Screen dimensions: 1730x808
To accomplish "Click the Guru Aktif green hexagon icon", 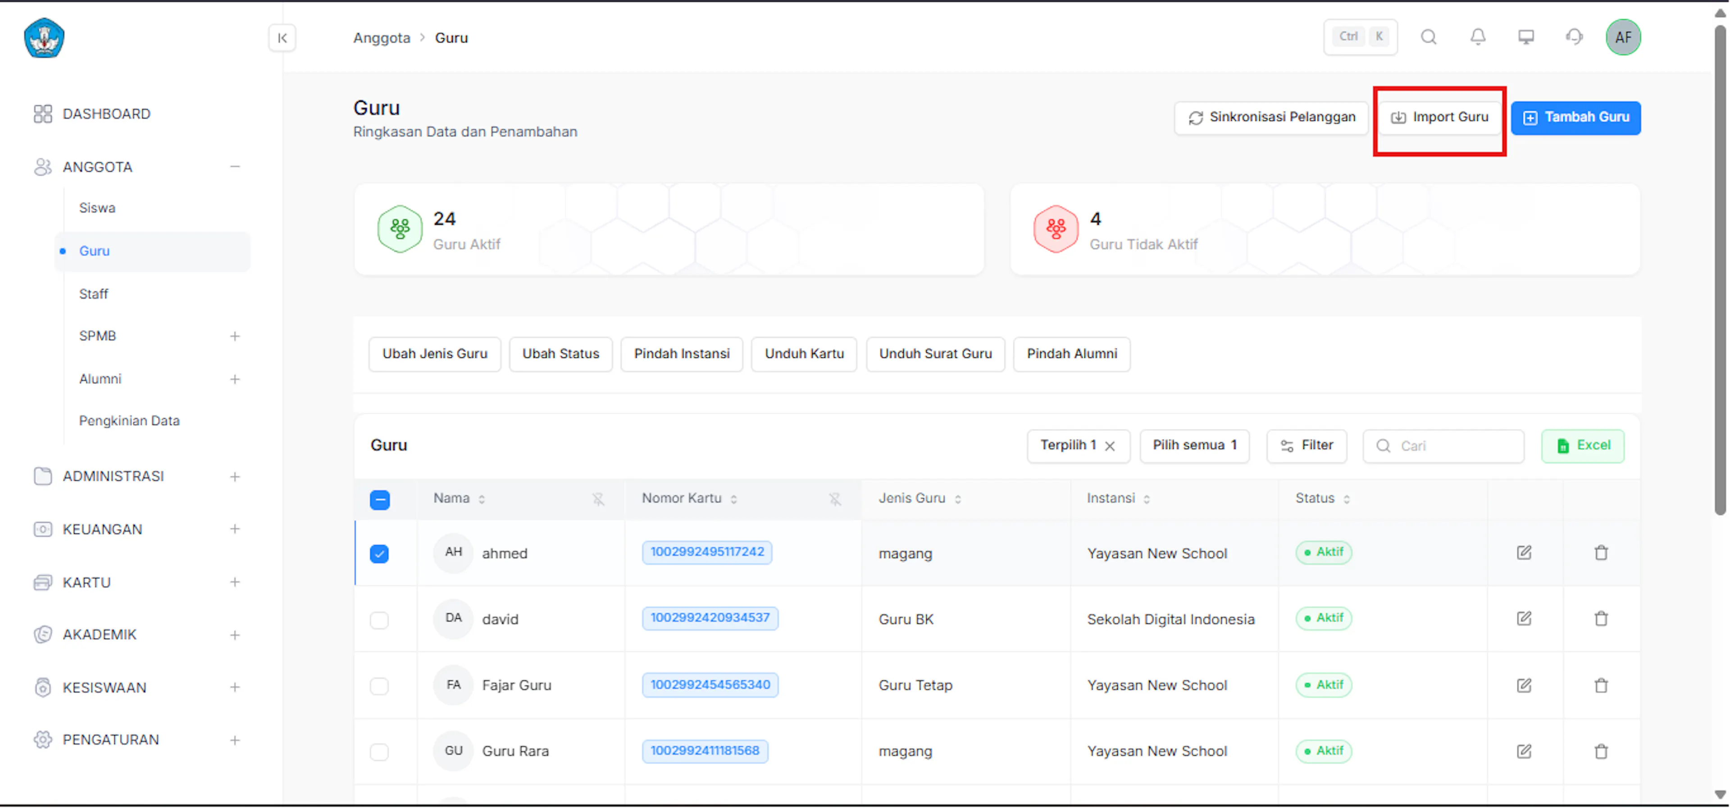I will (400, 229).
